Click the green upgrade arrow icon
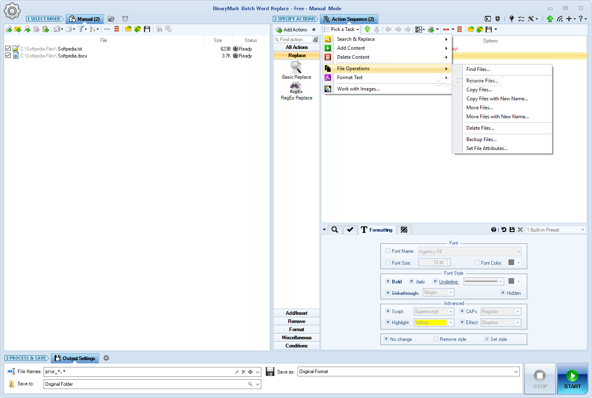This screenshot has width=592, height=398. point(550,19)
